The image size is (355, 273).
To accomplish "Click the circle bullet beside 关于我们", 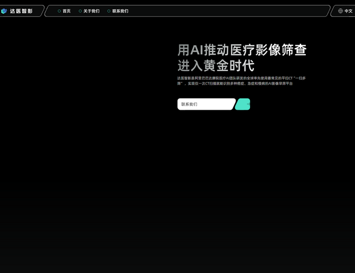I will 80,11.
